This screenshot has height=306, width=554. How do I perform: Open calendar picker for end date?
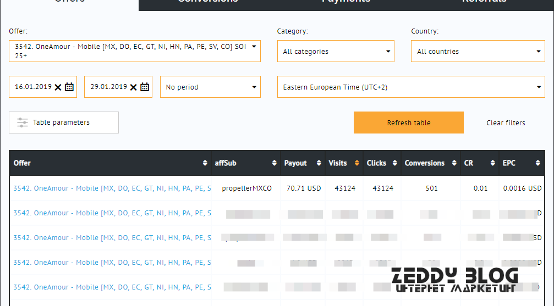point(145,87)
